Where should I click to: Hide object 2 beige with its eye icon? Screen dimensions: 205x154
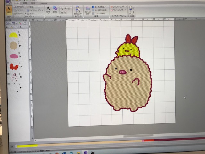(20, 46)
